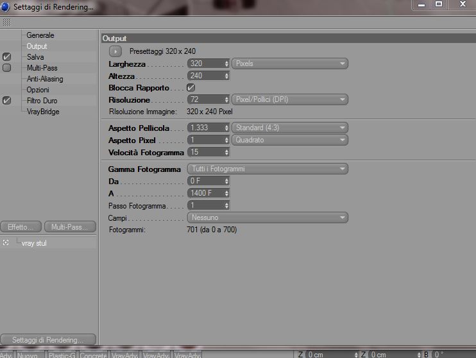Click the Risoluzione spinner arrows
The image size is (476, 358).
[x=226, y=99]
